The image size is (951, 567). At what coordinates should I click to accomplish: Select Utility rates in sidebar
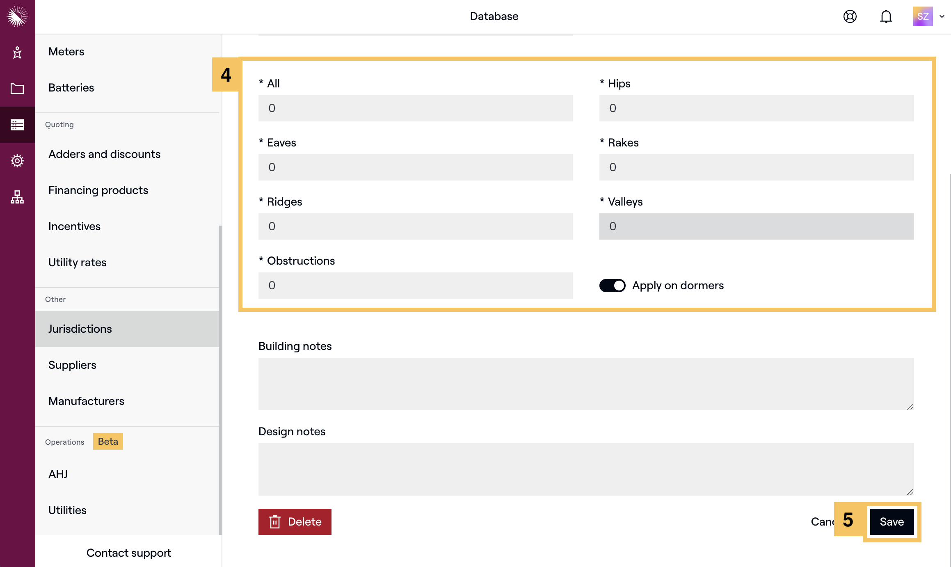coord(78,262)
